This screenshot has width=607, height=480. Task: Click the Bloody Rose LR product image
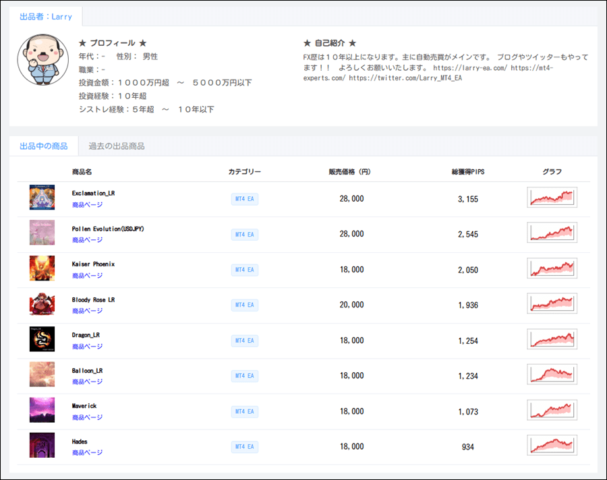pyautogui.click(x=42, y=304)
